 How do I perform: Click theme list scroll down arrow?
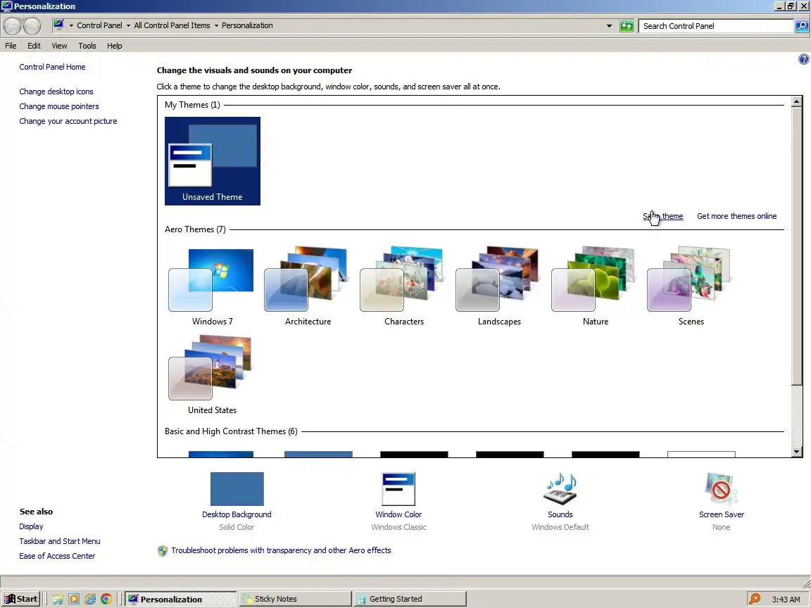point(796,452)
